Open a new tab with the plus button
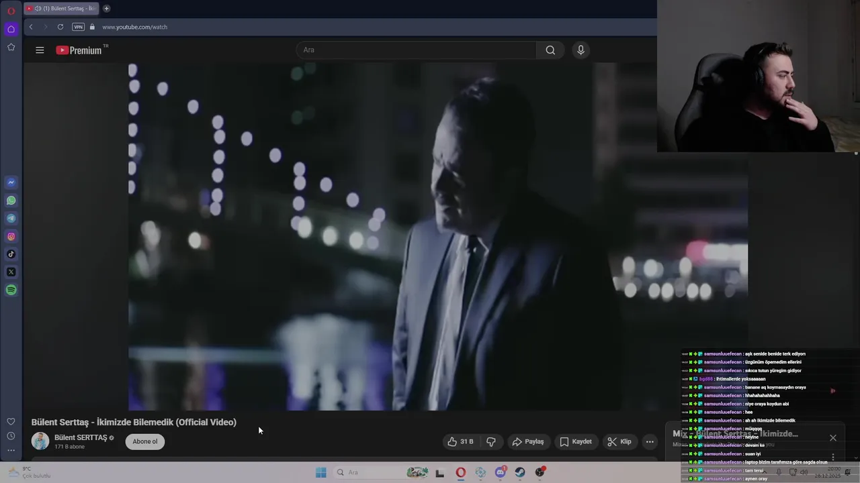Viewport: 860px width, 483px height. 106,9
